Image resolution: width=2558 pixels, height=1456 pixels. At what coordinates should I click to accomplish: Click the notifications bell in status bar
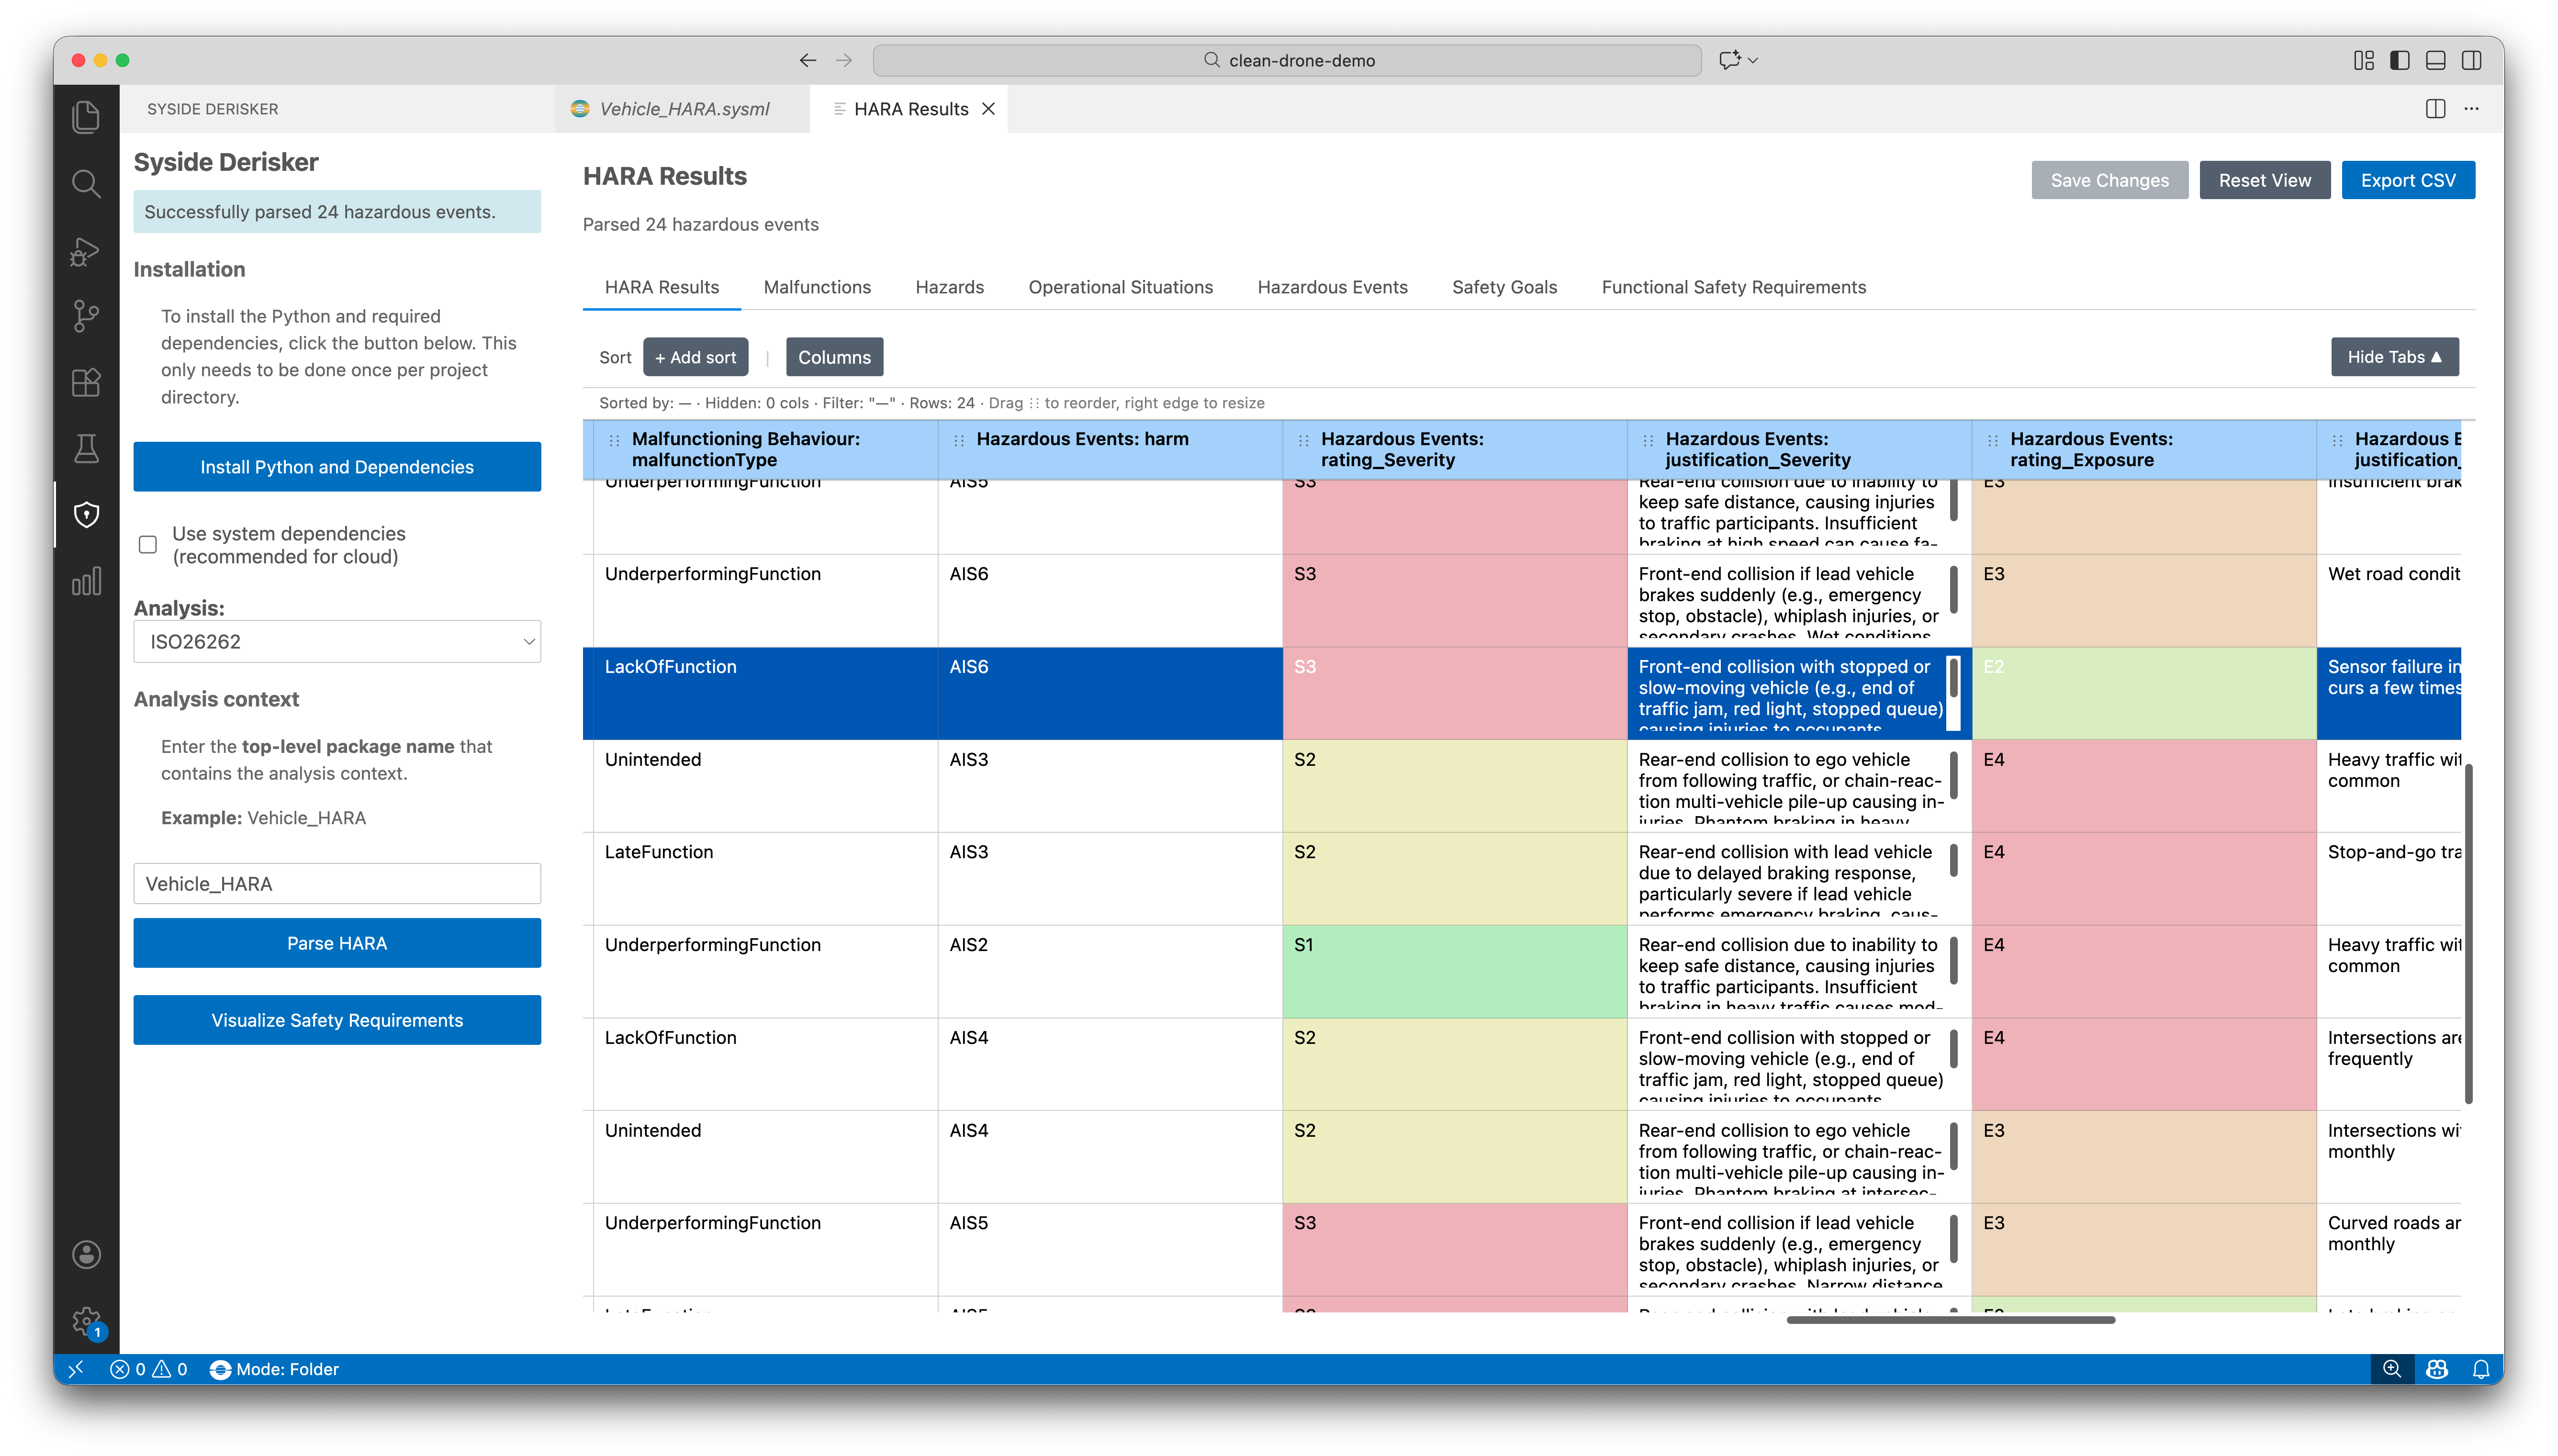[2480, 1369]
